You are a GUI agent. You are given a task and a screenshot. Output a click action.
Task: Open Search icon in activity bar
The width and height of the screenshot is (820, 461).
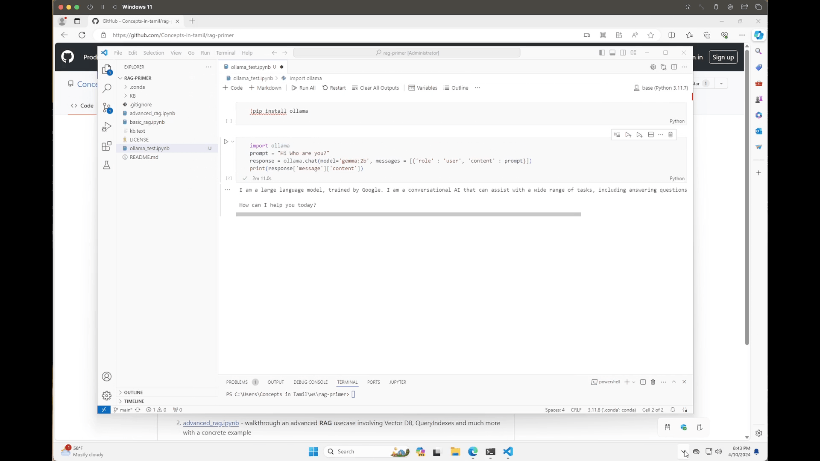[x=107, y=88]
